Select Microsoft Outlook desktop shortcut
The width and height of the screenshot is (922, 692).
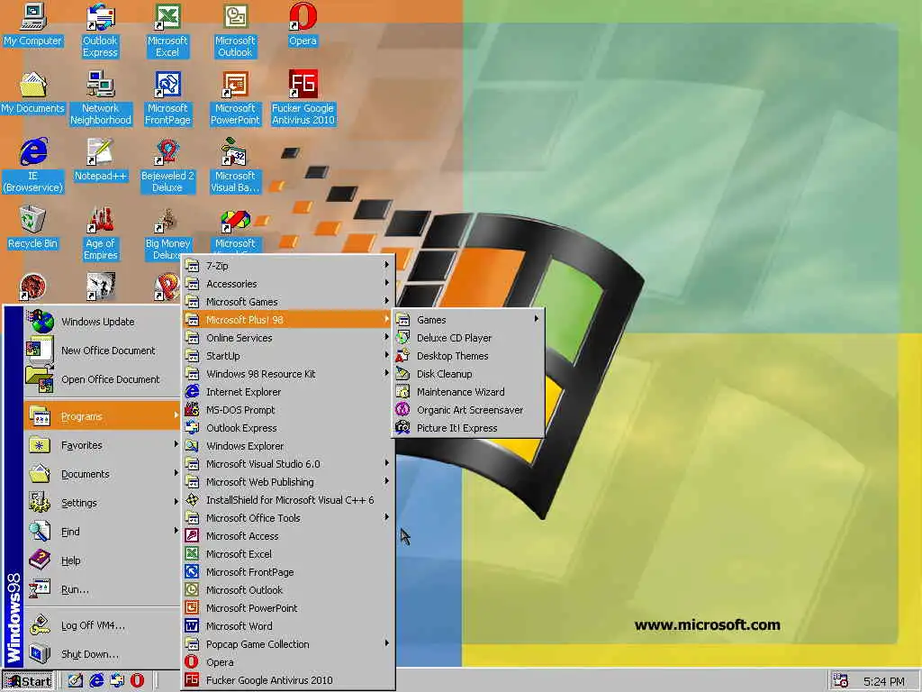[x=235, y=31]
